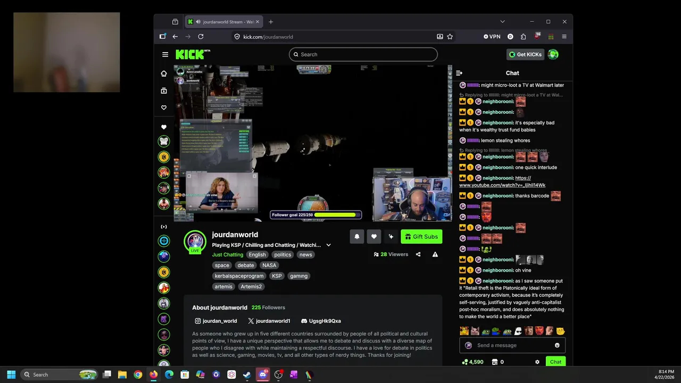The image size is (681, 383).
Task: Click Get KICKs button
Action: 526,54
